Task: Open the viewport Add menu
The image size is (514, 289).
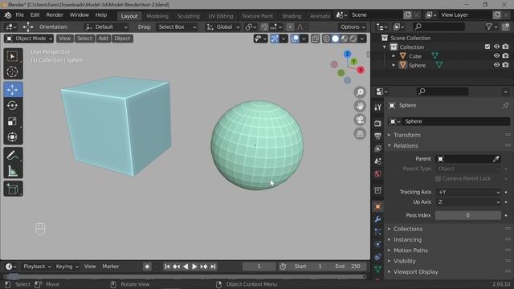Action: [104, 39]
